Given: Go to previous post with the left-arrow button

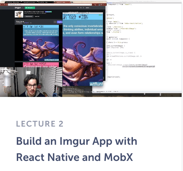Looking at the screenshot, I should pyautogui.click(x=55, y=22).
